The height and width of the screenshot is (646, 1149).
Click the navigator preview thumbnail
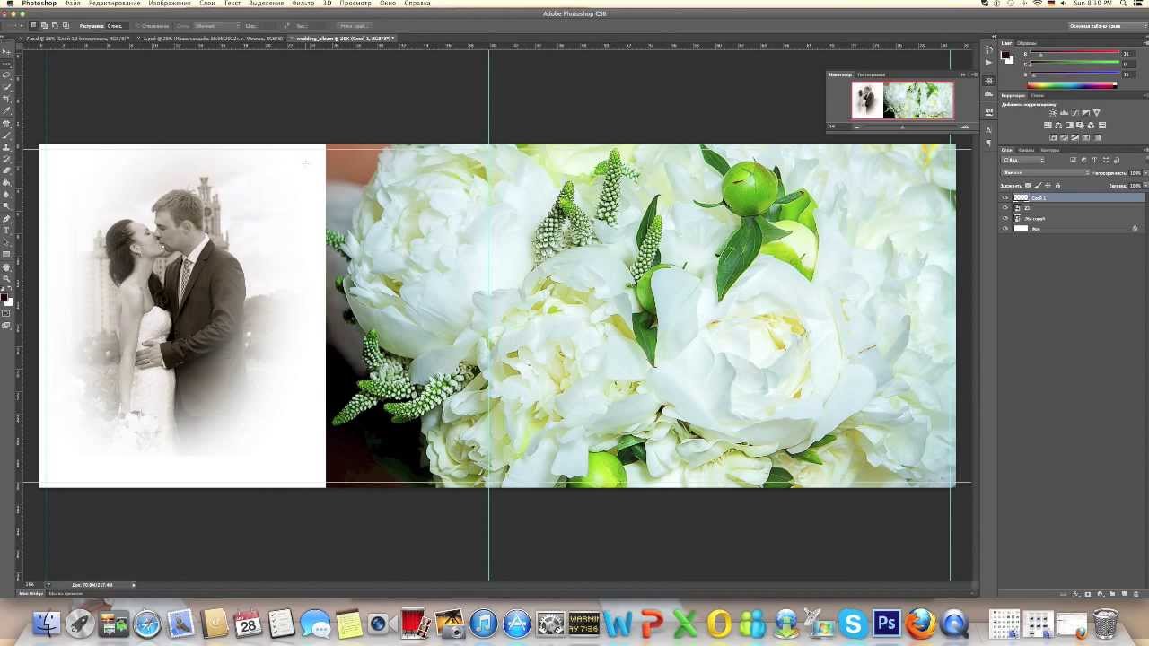902,100
